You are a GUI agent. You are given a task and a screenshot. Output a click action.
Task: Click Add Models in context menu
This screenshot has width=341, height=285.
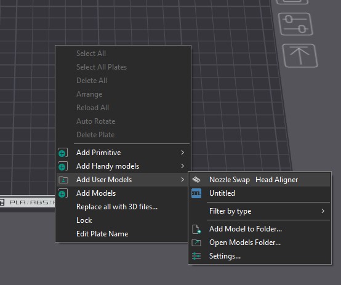(123, 193)
